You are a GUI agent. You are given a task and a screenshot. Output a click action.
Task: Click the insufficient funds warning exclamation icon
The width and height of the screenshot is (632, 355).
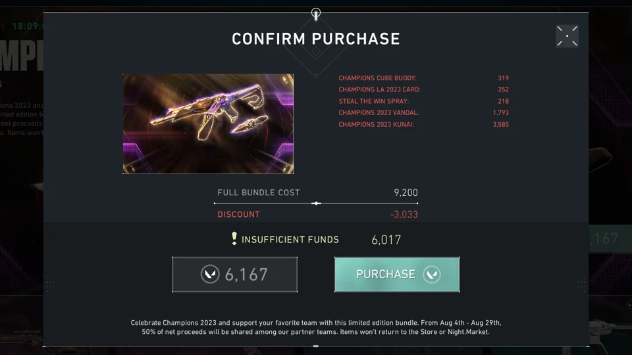tap(234, 239)
